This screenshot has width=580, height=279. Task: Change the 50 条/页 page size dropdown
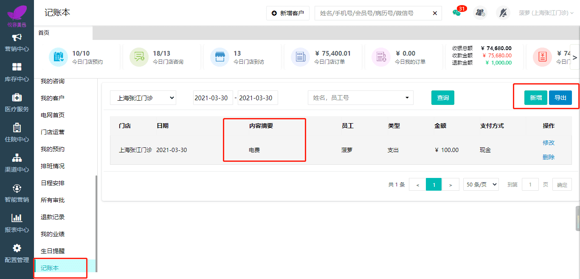[x=481, y=185]
